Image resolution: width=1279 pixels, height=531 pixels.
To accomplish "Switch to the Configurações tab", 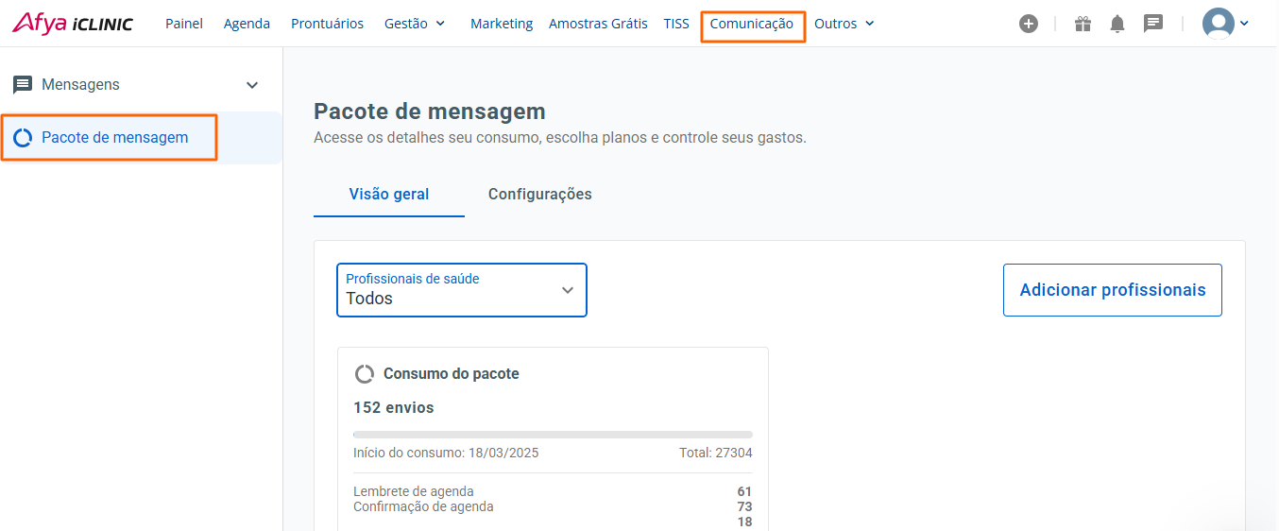I will (x=539, y=195).
